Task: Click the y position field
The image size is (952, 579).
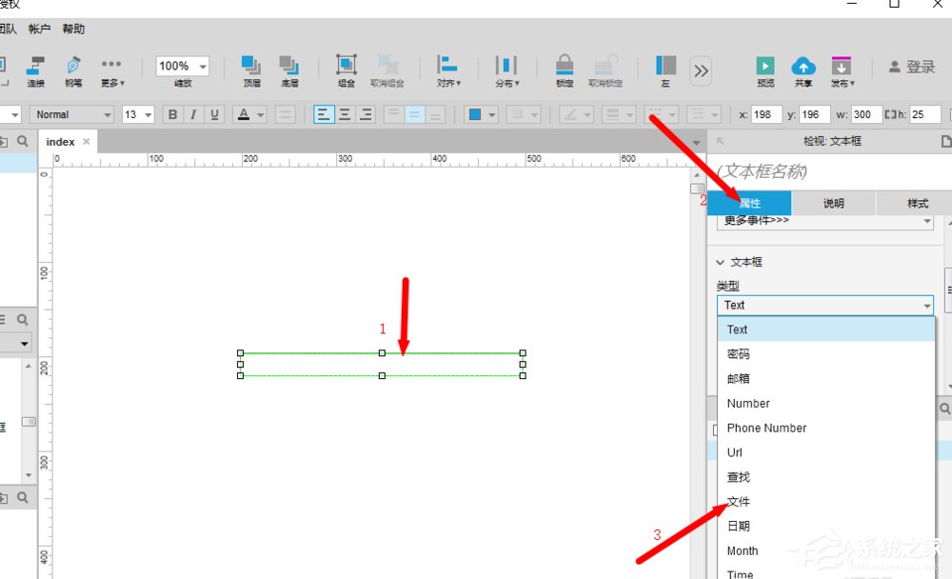Action: (x=814, y=114)
